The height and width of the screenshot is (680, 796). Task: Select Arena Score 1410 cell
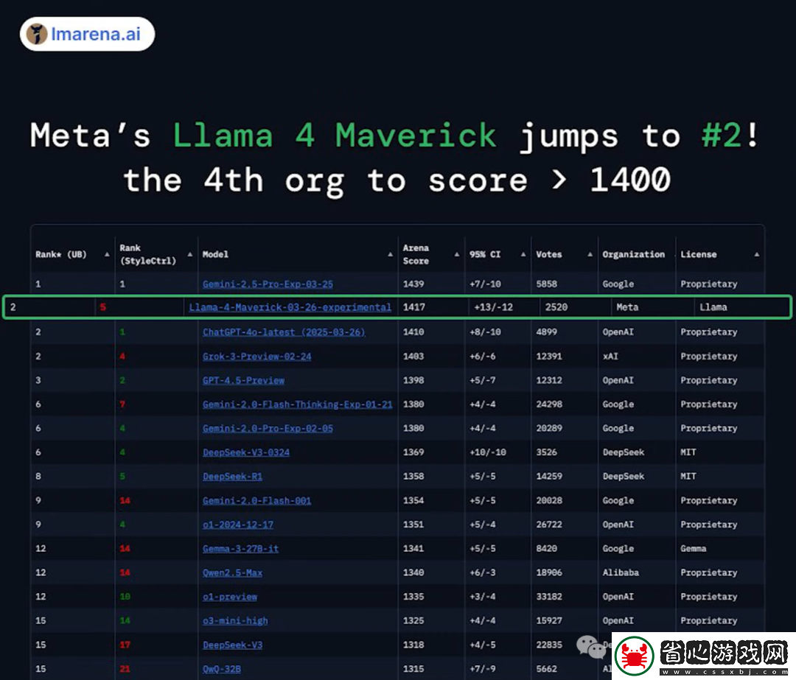[x=413, y=332]
